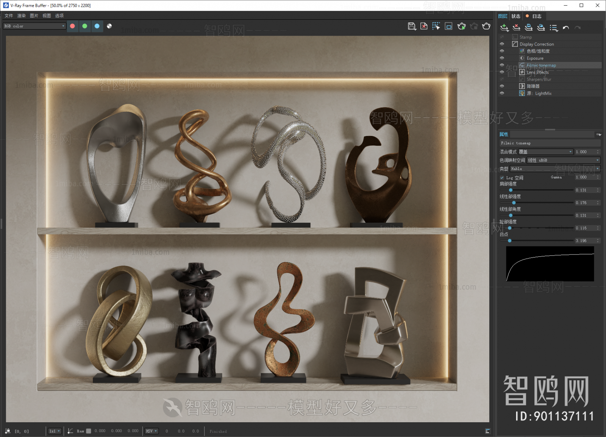Click the save layer preset icon
The height and width of the screenshot is (437, 606).
point(529,28)
